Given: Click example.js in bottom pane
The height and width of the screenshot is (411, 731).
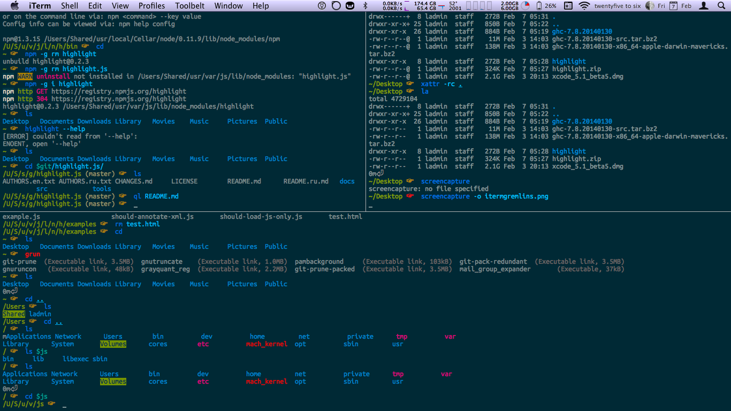Looking at the screenshot, I should 21,217.
